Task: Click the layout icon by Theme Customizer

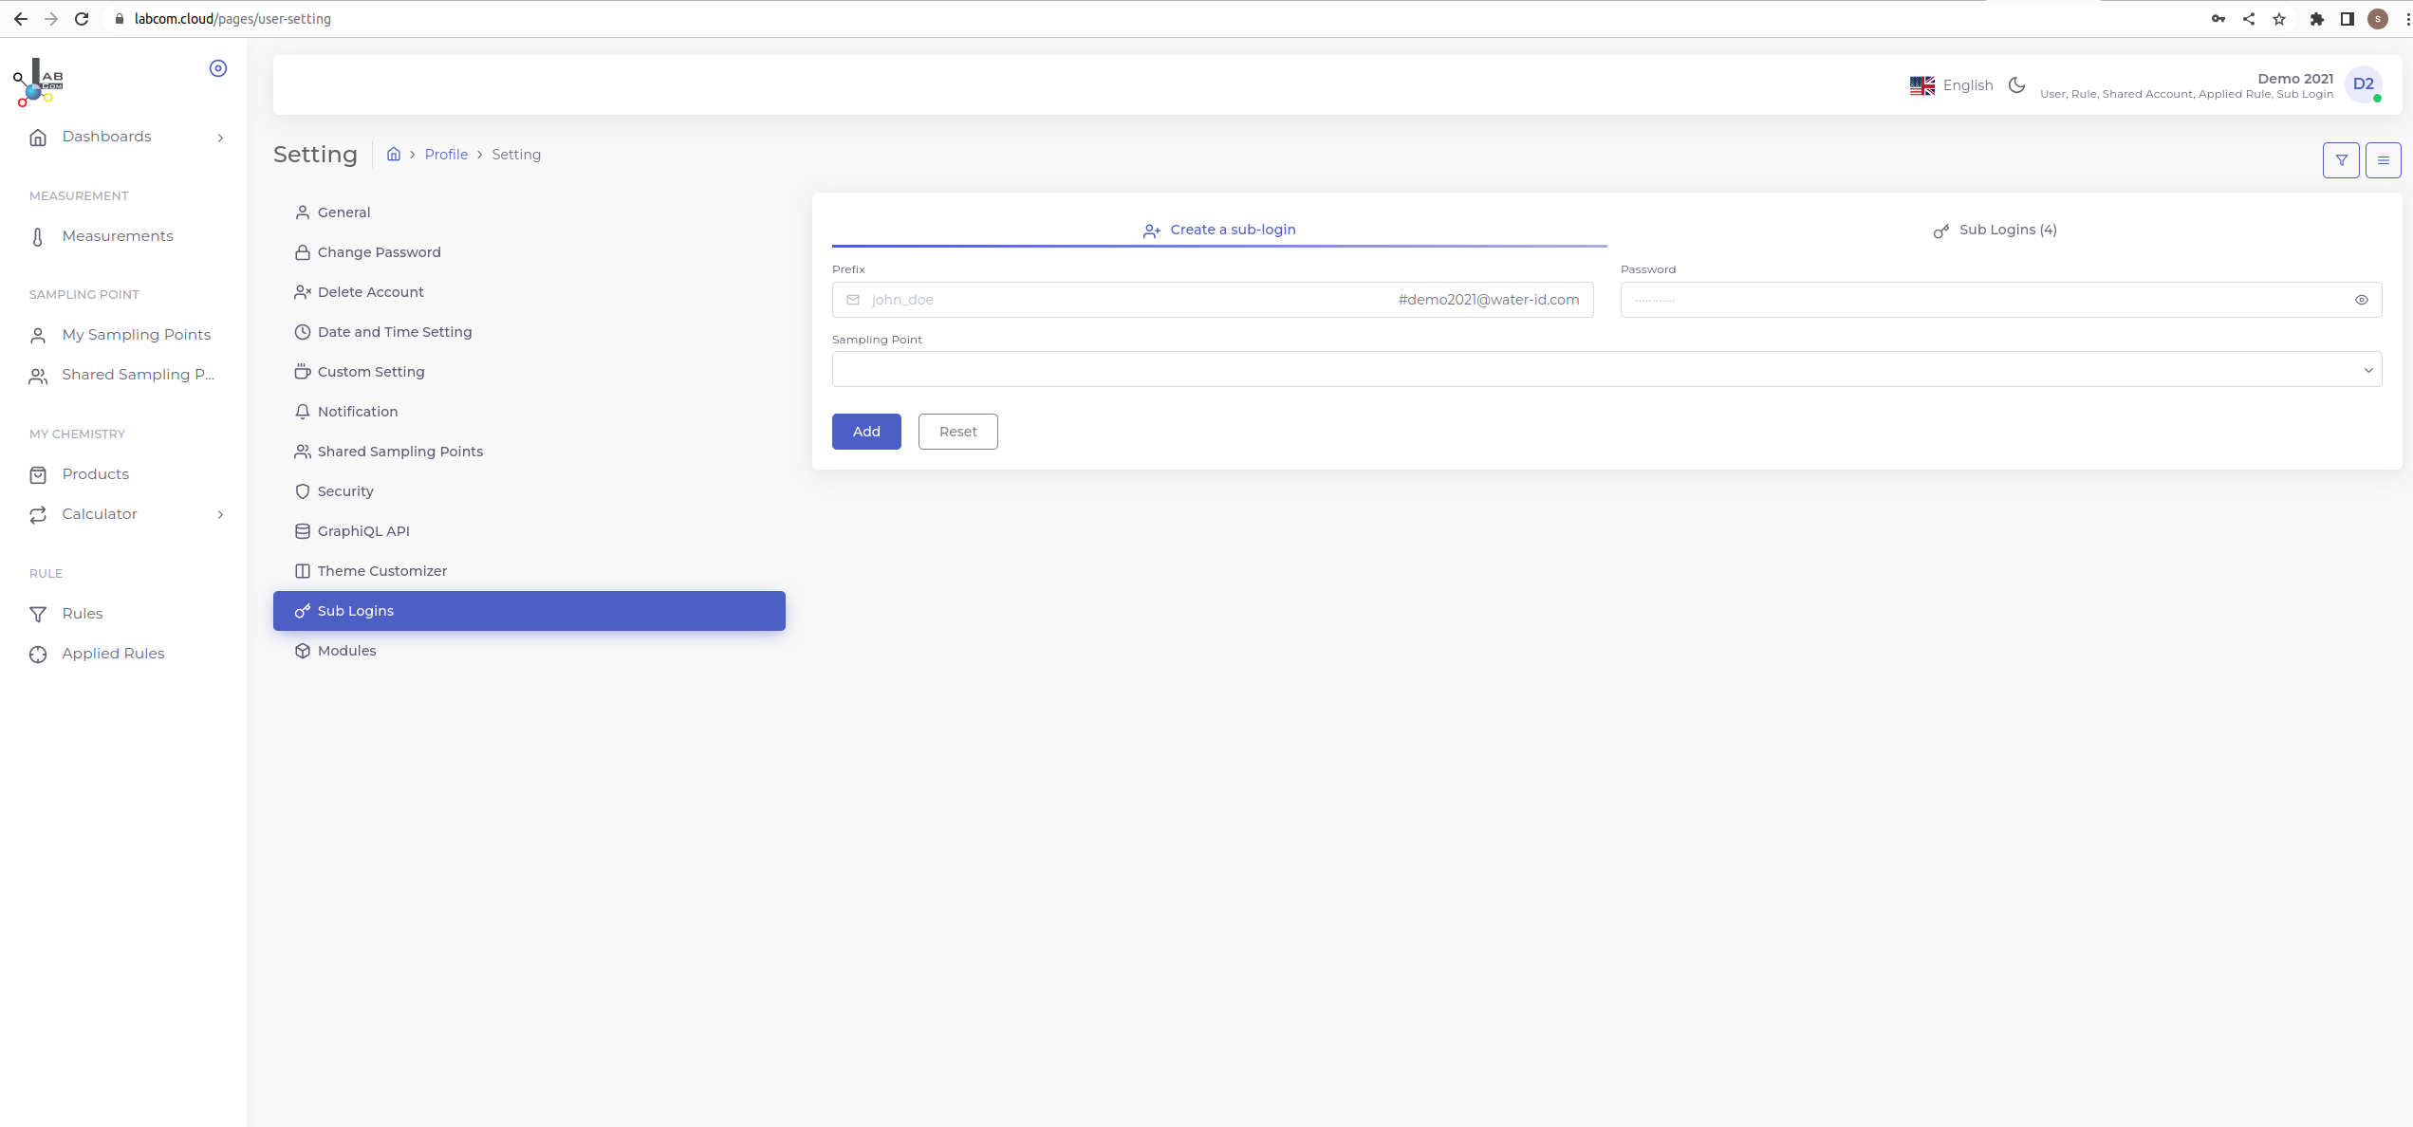Action: click(x=303, y=571)
